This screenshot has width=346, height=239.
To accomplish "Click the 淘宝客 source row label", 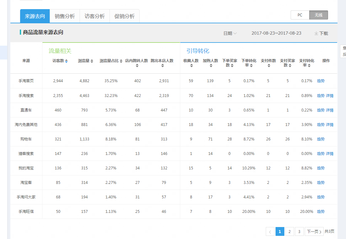I will tap(26, 182).
